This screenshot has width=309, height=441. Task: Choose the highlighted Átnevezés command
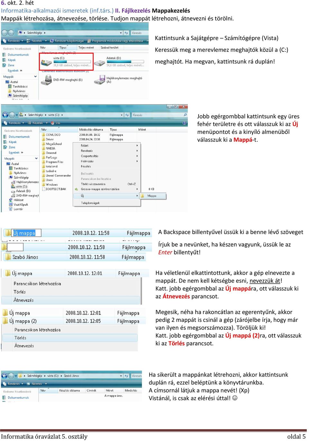[x=71, y=300]
